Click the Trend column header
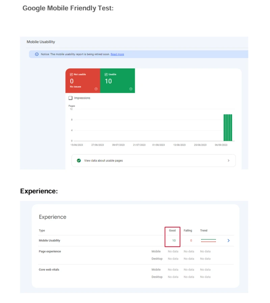This screenshot has width=270, height=303. [204, 231]
